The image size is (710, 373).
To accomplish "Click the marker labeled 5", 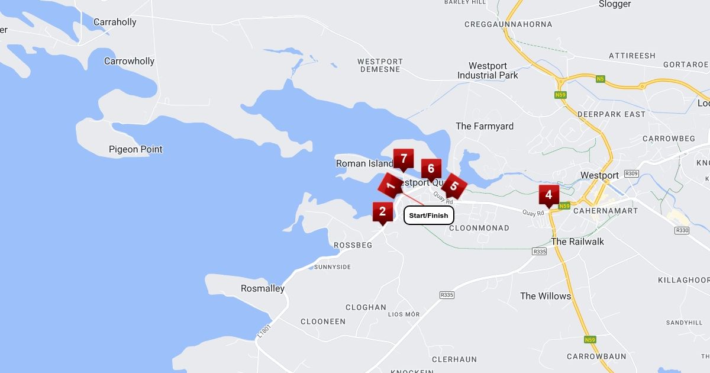I will pos(454,186).
